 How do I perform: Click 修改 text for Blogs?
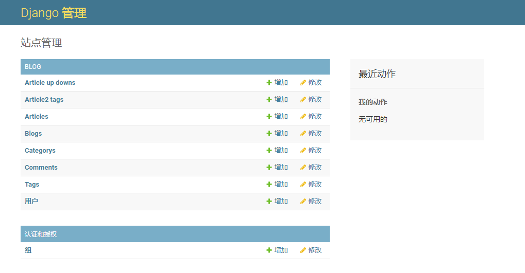click(x=315, y=133)
